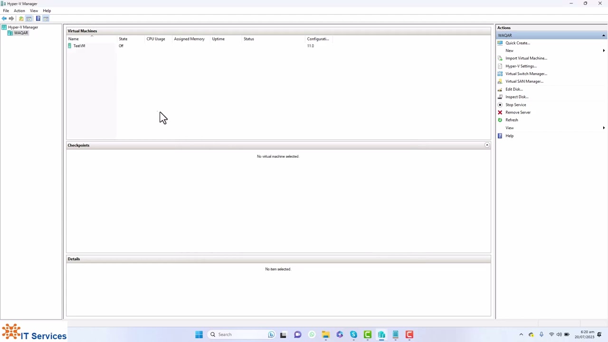Click the green Refresh action

512,120
